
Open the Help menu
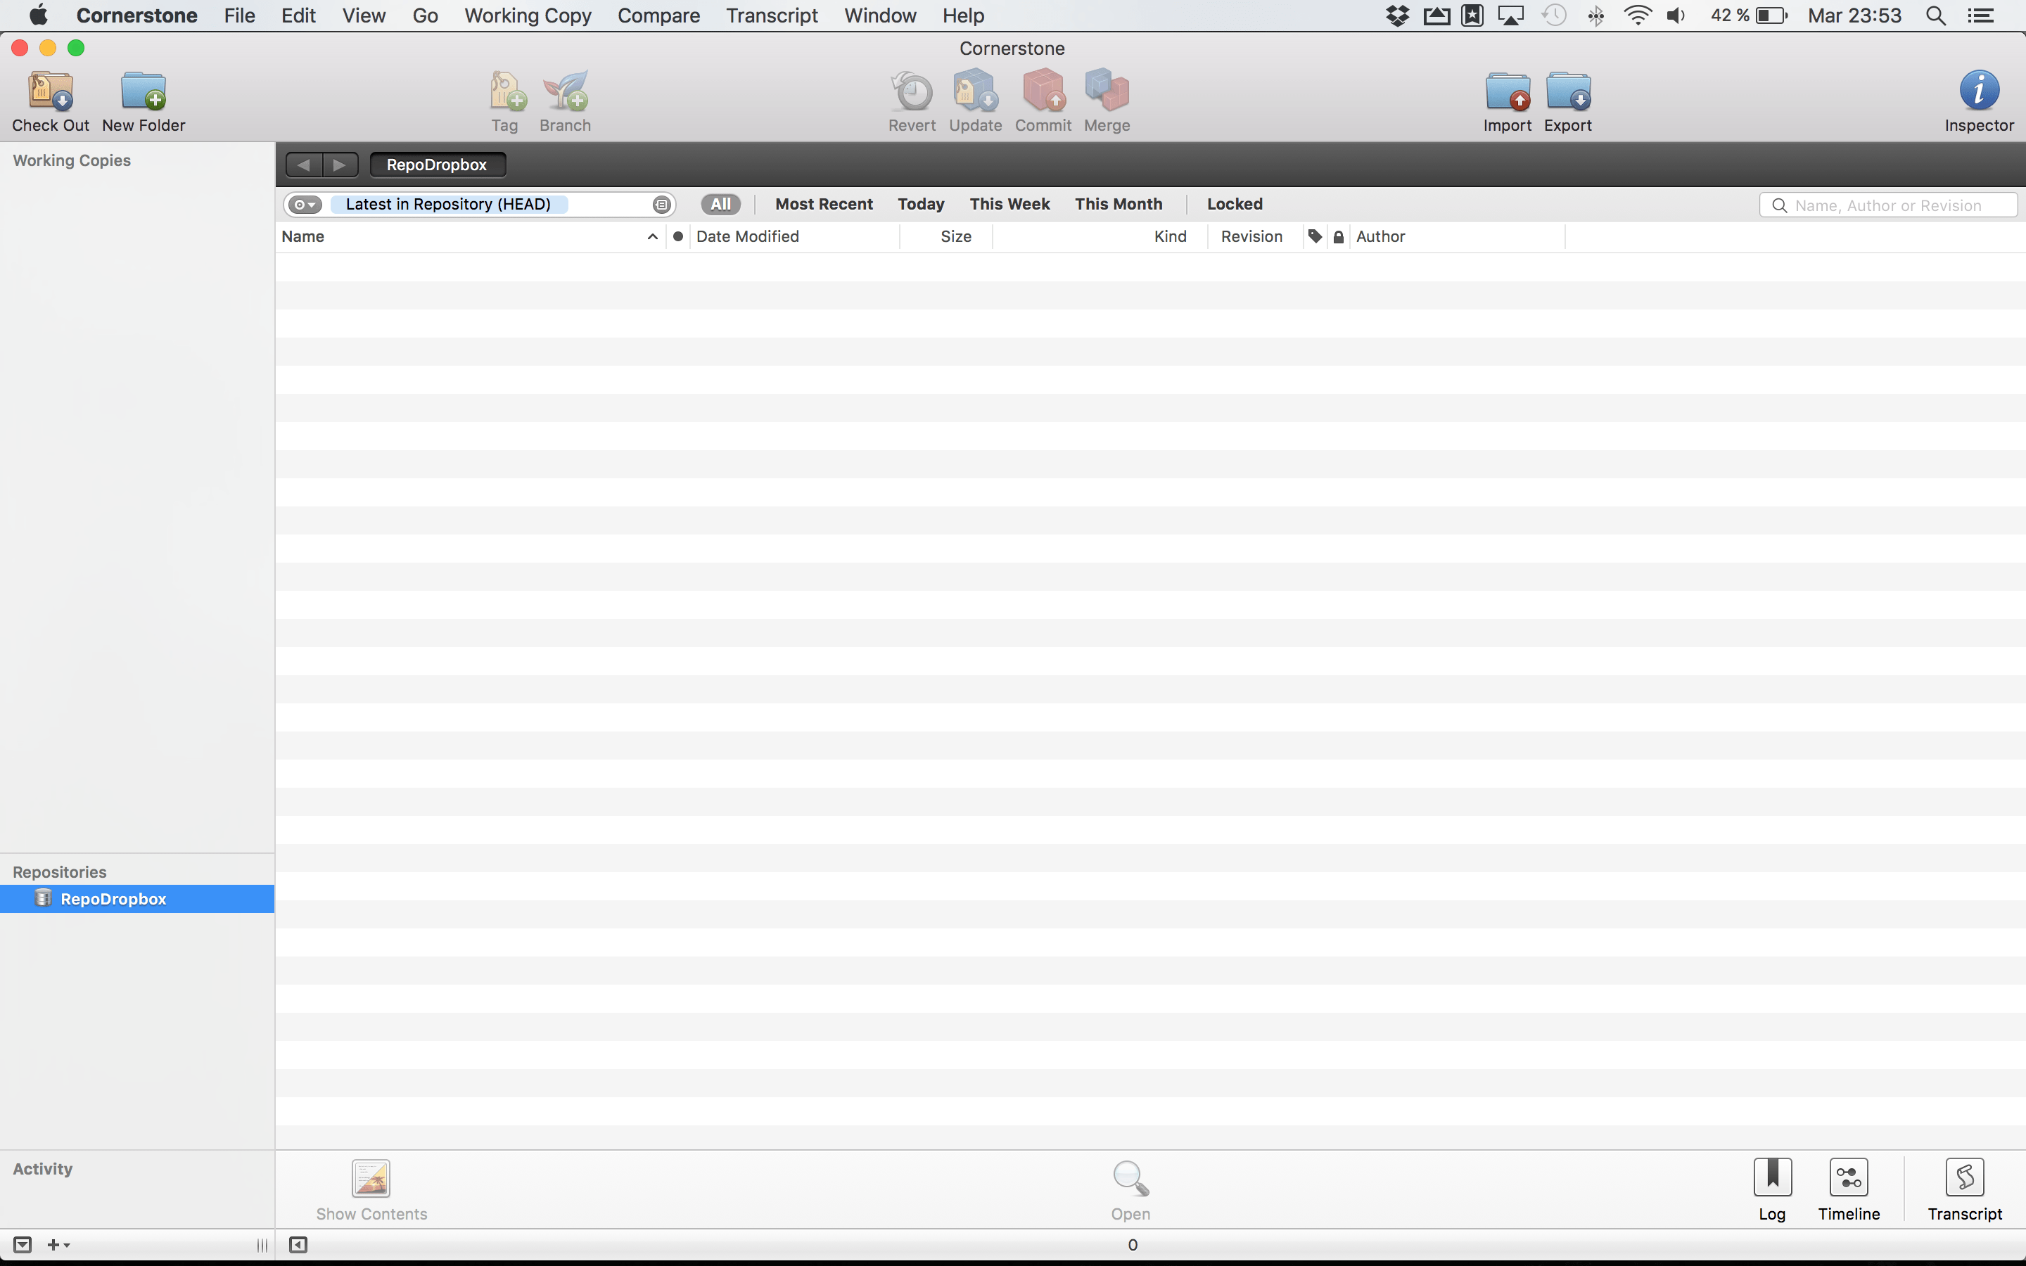963,16
